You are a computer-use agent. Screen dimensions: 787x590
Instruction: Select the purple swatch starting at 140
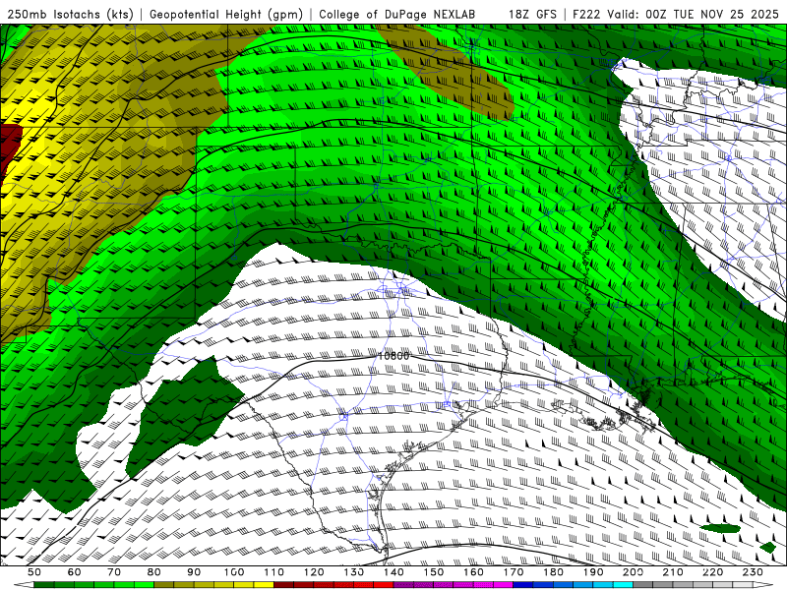[x=403, y=585]
